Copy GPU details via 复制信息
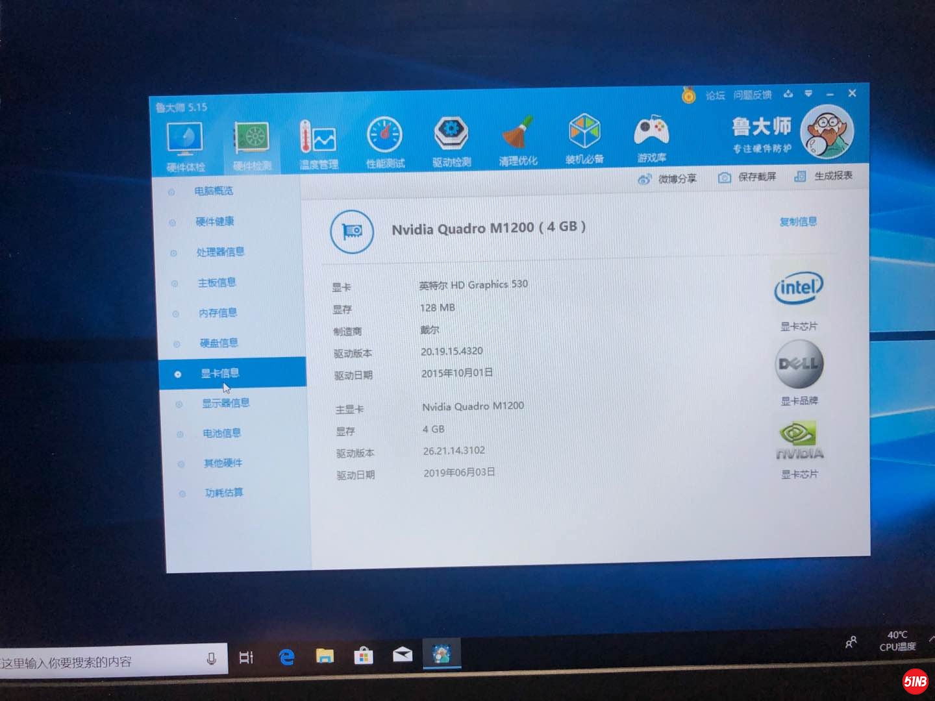Viewport: 935px width, 701px height. click(798, 223)
